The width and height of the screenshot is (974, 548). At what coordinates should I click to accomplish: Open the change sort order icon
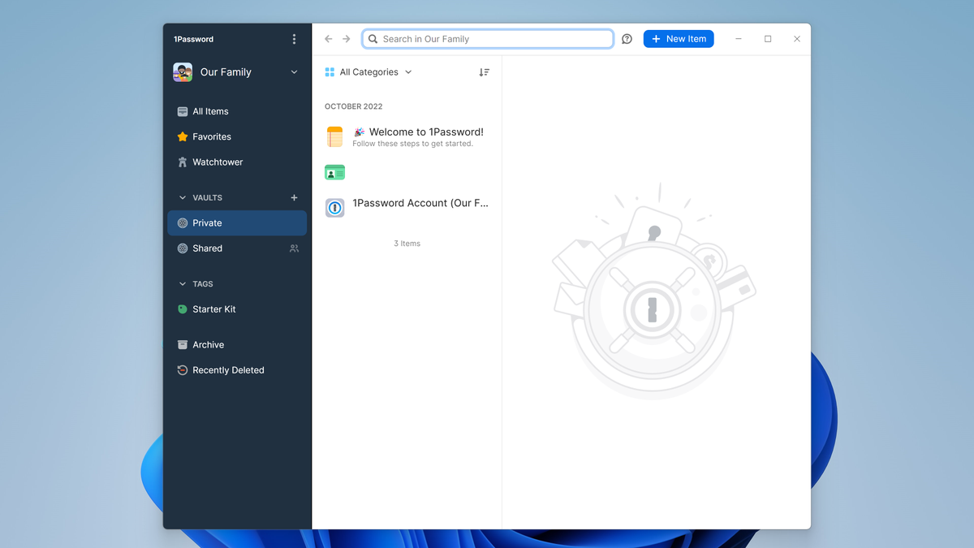click(x=484, y=72)
